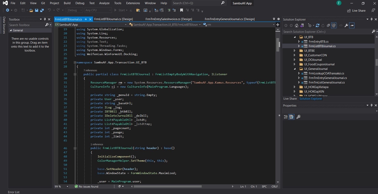The image size is (378, 194).
Task: Switch to the Live Share bottom tab
Action: (290, 99)
